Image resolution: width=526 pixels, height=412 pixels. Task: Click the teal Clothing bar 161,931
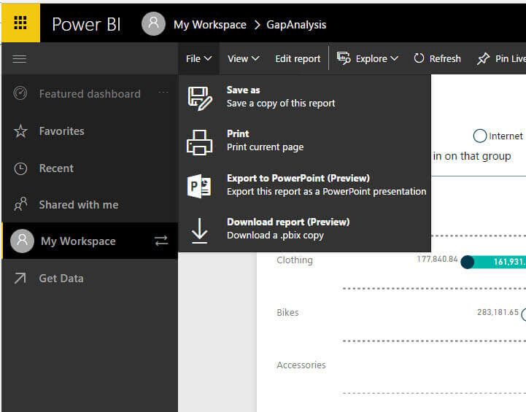coord(498,262)
